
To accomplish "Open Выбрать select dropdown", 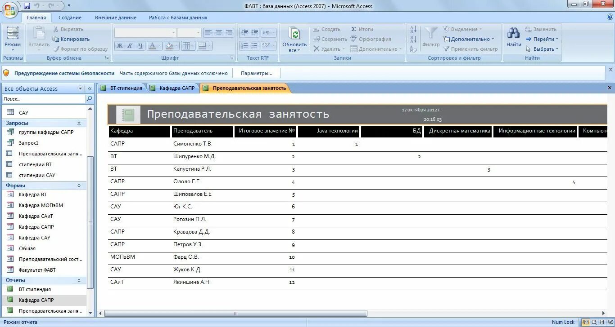I will [542, 49].
